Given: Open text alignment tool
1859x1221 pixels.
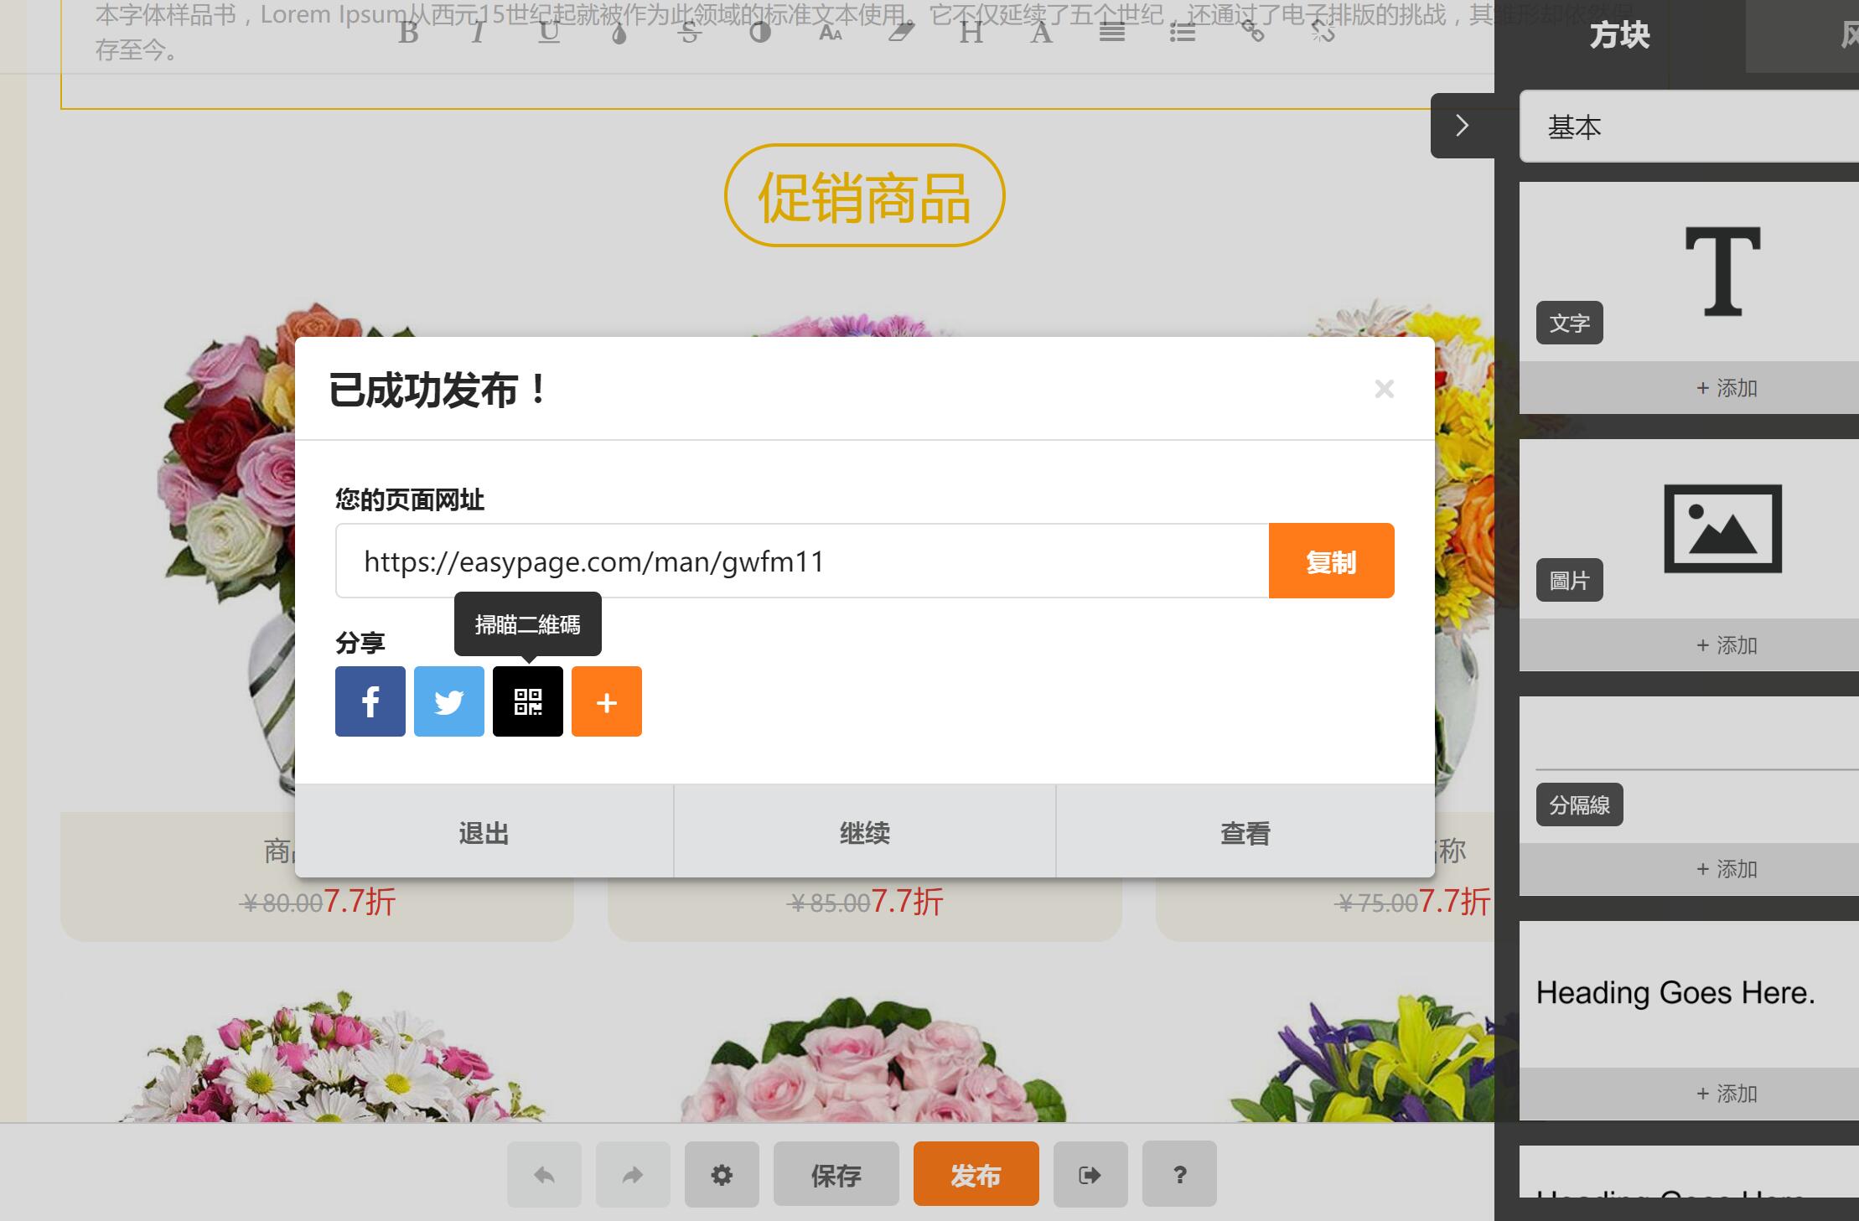Looking at the screenshot, I should point(1112,33).
